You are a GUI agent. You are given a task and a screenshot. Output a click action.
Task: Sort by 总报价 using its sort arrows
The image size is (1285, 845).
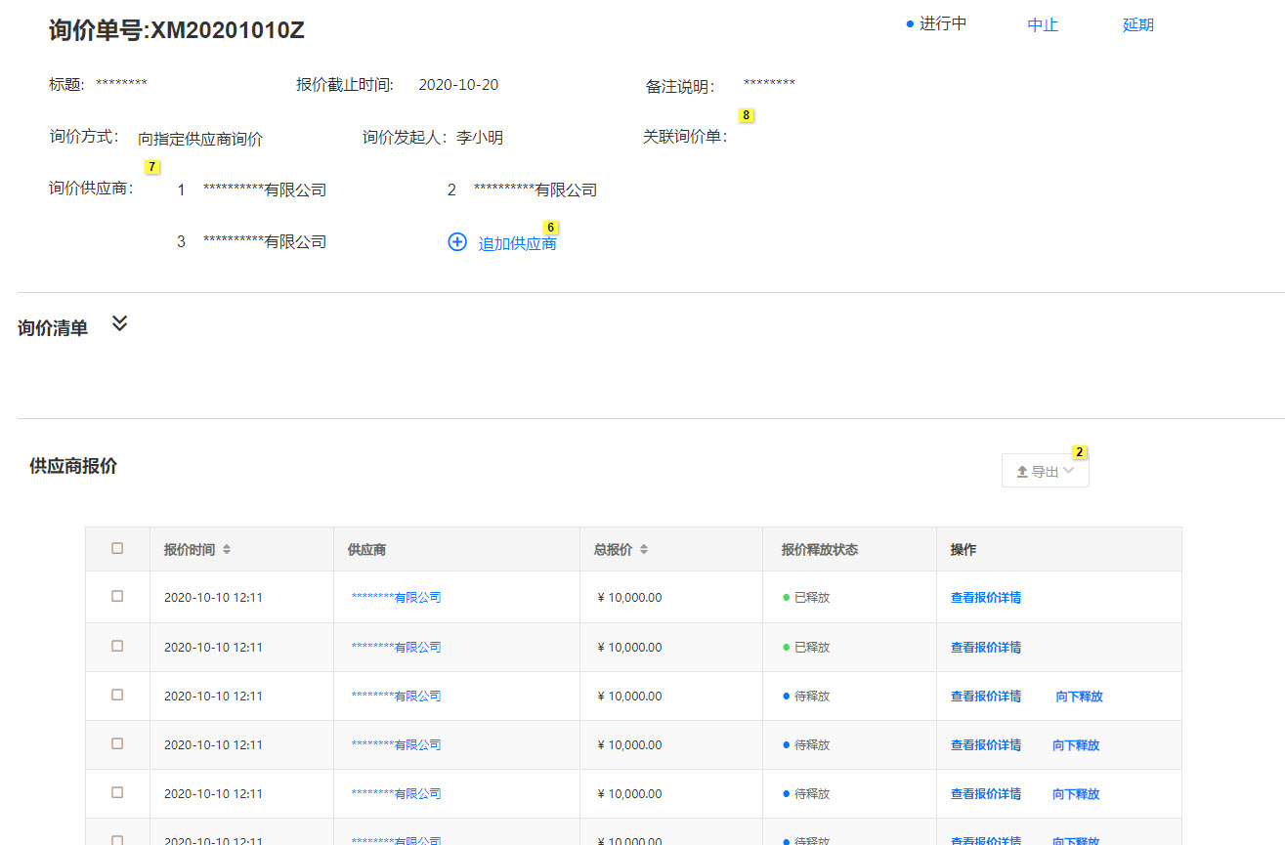[x=643, y=550]
